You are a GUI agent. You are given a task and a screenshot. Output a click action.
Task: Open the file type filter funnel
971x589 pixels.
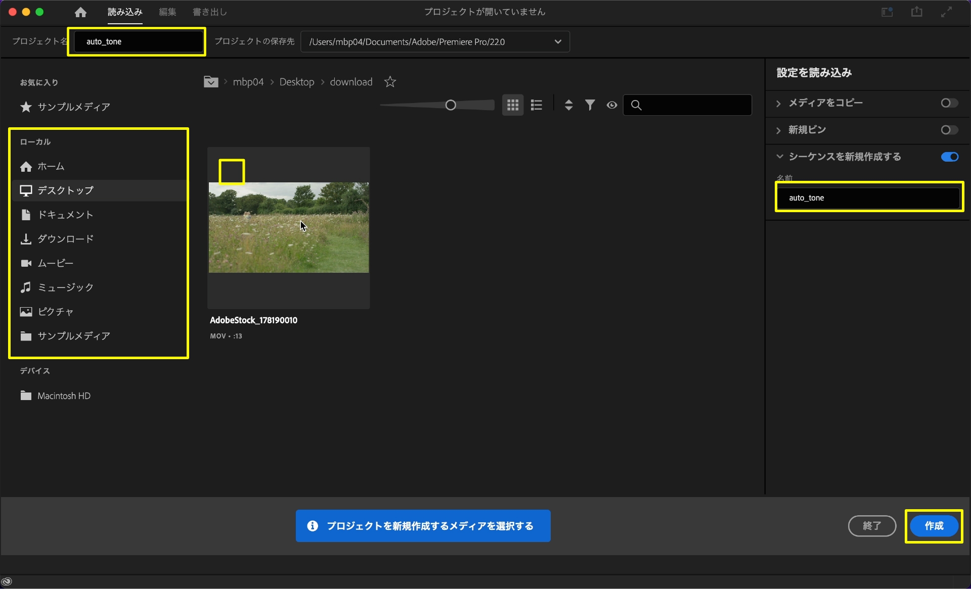pyautogui.click(x=590, y=105)
